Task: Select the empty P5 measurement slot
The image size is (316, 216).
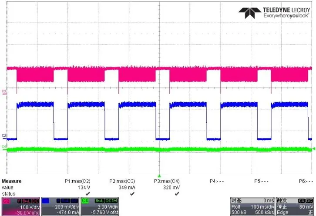Action: pyautogui.click(x=261, y=181)
